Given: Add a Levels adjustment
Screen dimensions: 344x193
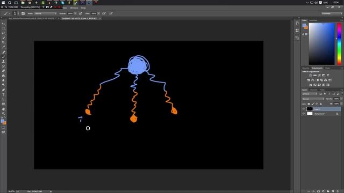Looking at the screenshot, I should (x=315, y=75).
